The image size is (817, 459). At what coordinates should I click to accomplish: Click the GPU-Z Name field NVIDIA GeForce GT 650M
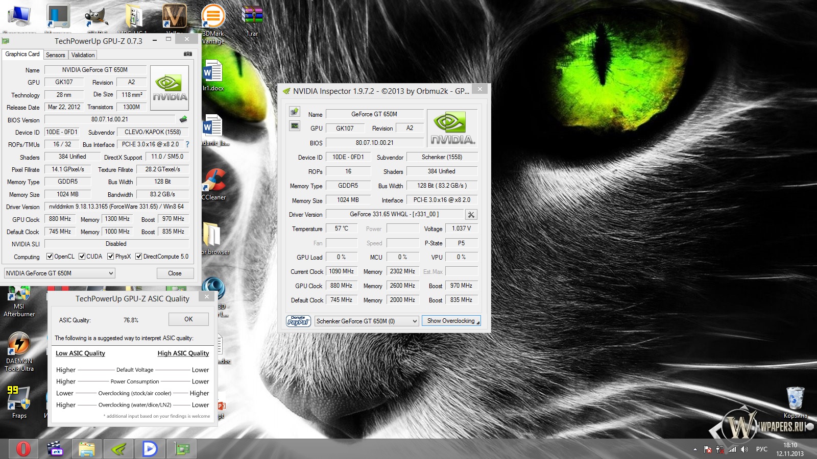(95, 70)
